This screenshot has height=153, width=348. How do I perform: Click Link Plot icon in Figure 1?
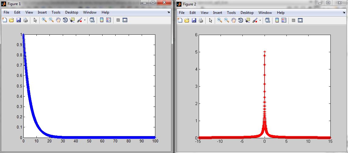coord(92,20)
